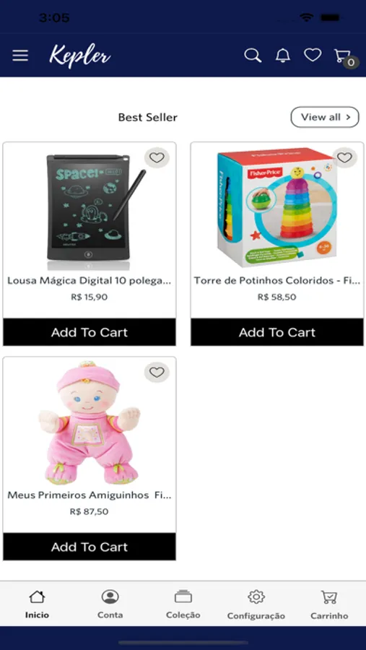Tap the Kepler logo
This screenshot has height=650, width=366.
[x=79, y=55]
